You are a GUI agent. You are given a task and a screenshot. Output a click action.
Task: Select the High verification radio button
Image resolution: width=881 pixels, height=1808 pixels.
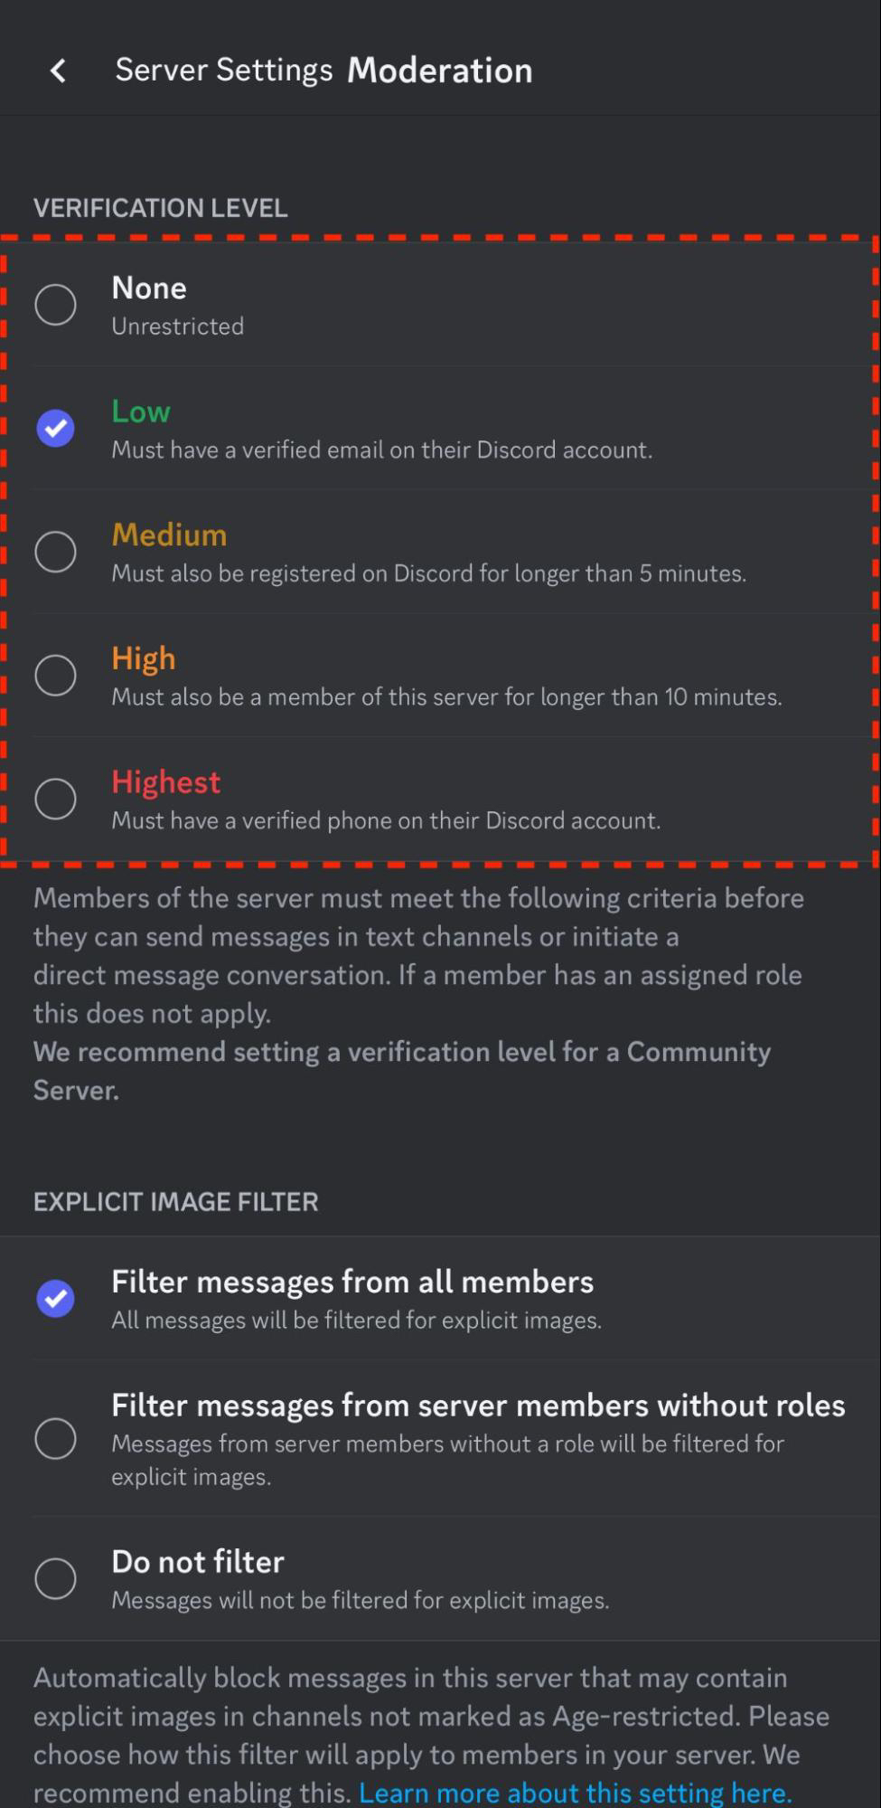coord(55,676)
